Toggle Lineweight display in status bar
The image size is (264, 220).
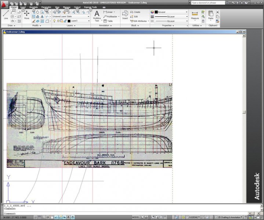(x=69, y=217)
